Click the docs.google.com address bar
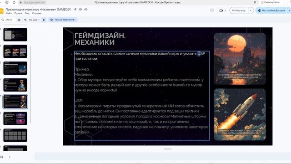291x164 pixels. 35,2
